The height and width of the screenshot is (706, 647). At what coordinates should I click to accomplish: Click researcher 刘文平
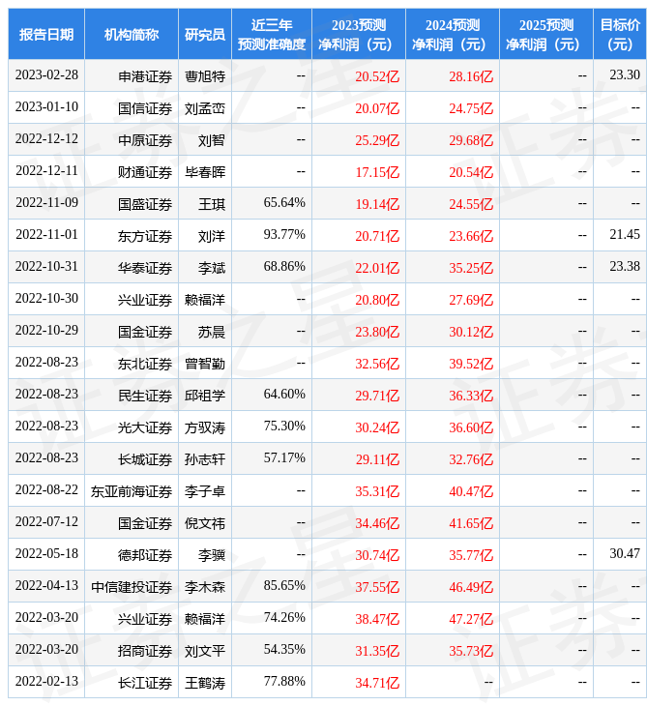(205, 652)
